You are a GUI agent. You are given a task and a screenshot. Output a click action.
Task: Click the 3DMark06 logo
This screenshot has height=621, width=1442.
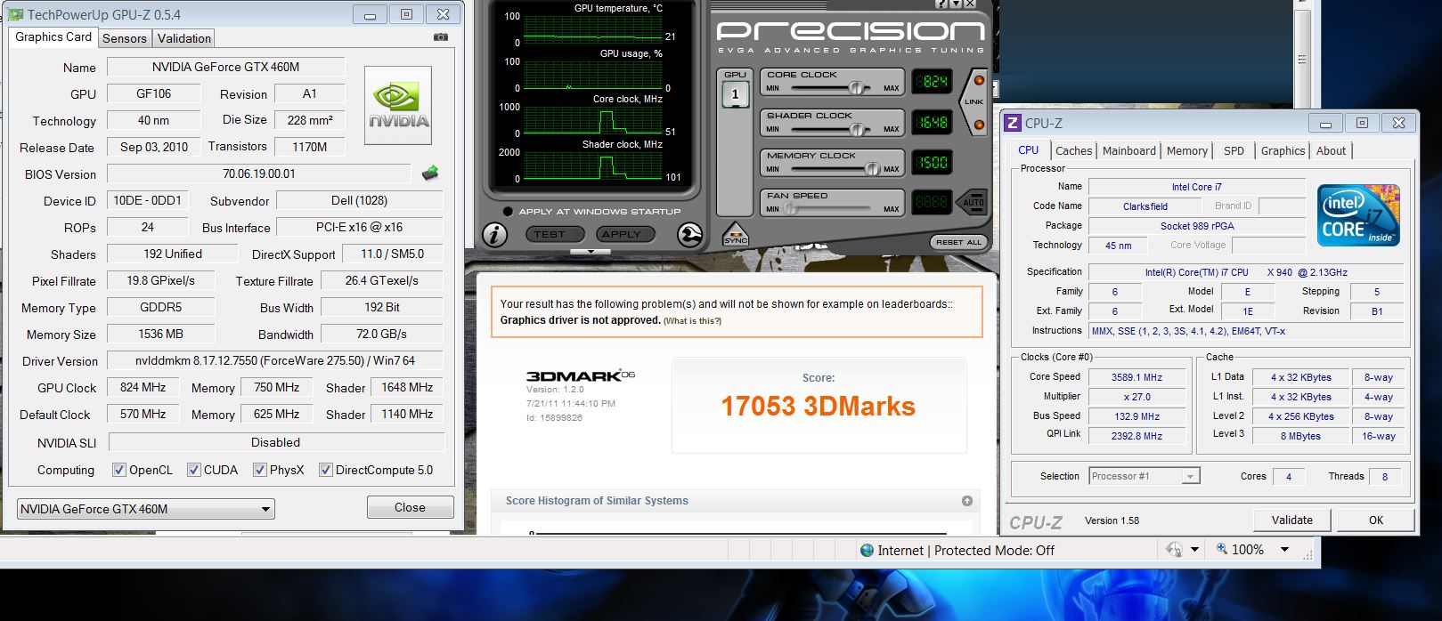point(580,375)
